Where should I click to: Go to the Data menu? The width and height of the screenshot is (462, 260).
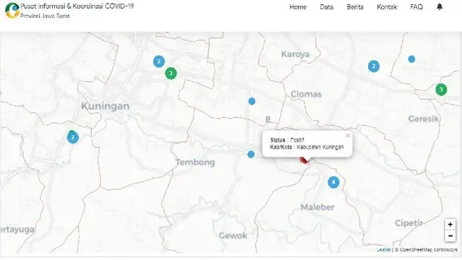(327, 7)
